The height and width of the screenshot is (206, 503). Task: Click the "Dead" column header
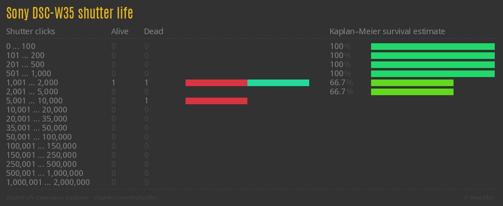(153, 31)
